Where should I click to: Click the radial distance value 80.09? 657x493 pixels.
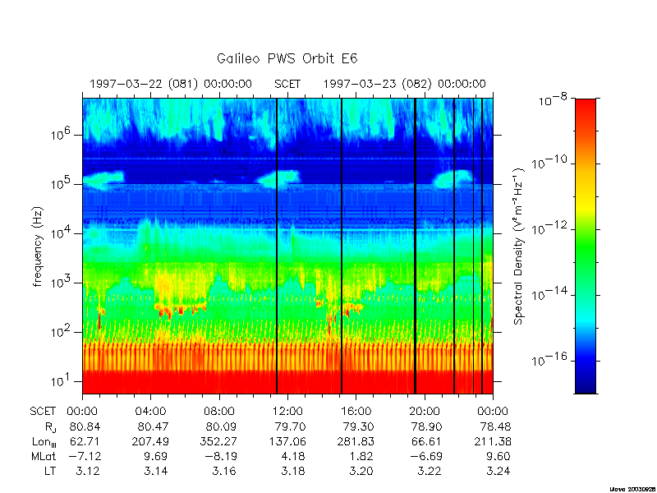(221, 426)
